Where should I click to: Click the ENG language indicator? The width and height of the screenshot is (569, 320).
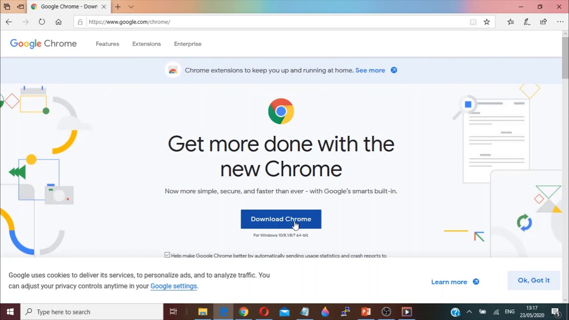[510, 312]
